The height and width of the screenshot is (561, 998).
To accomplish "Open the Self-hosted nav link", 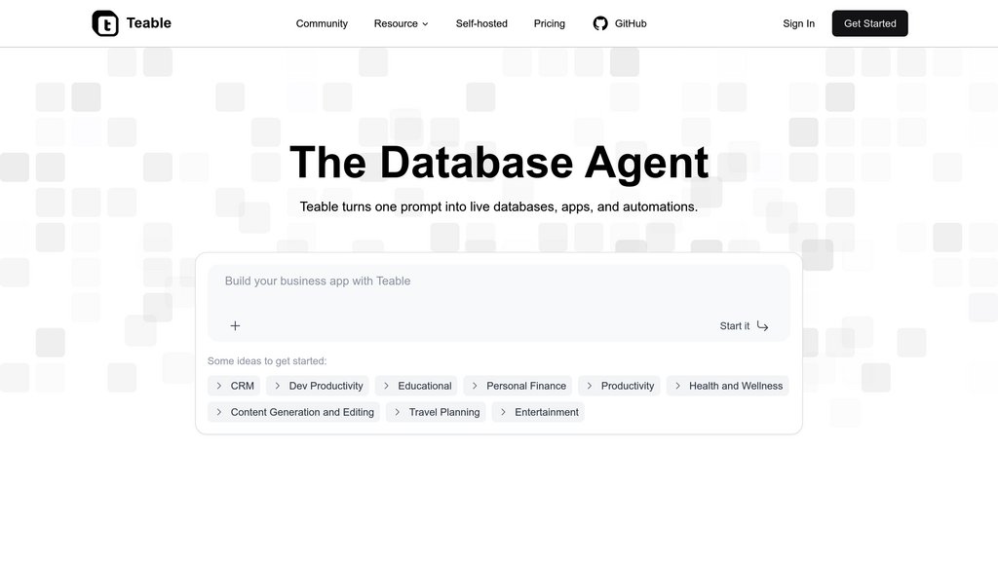I will [x=481, y=23].
